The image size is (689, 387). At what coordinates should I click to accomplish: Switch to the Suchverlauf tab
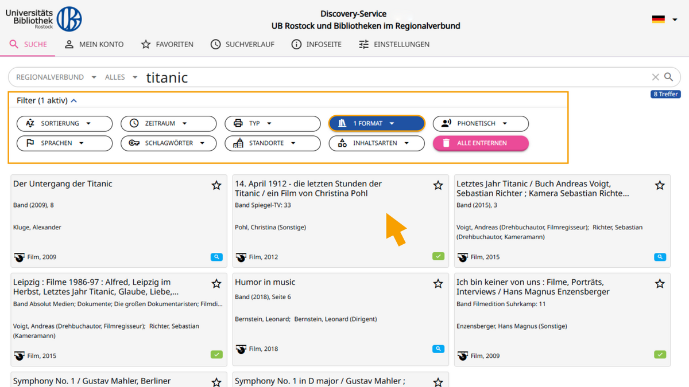[242, 44]
